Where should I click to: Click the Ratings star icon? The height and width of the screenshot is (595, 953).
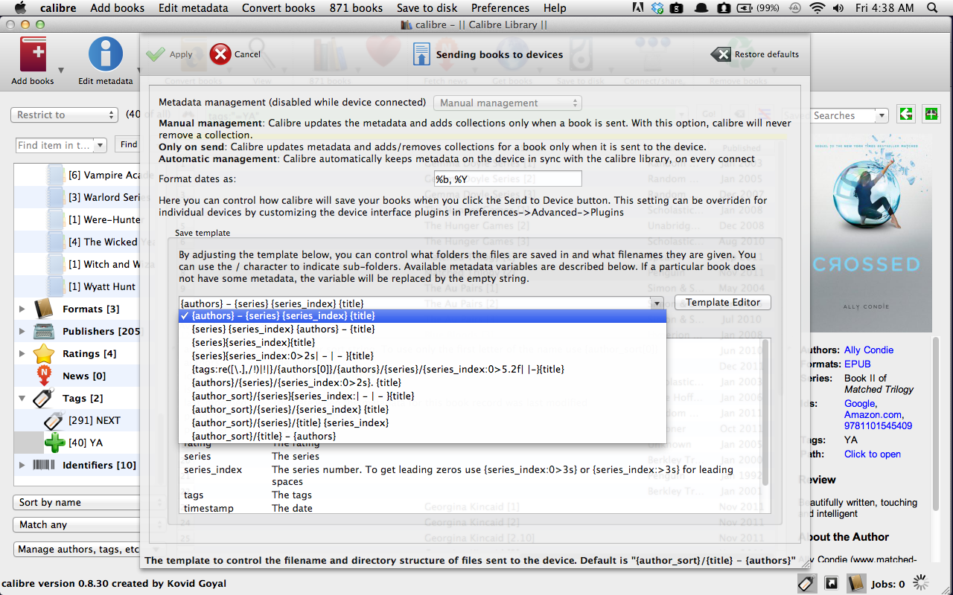click(45, 353)
